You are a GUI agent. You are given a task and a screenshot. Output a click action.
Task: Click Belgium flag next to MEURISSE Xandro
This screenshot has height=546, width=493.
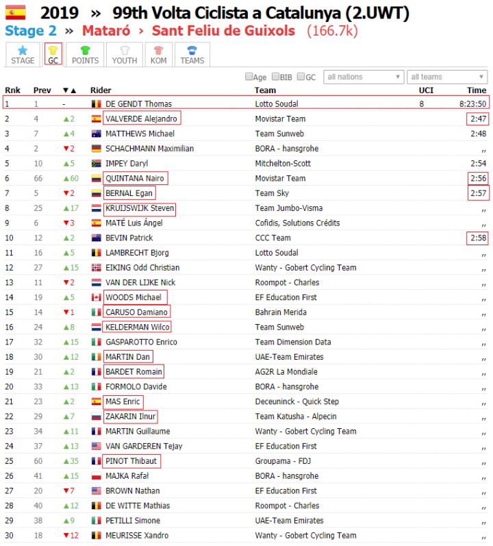[96, 536]
